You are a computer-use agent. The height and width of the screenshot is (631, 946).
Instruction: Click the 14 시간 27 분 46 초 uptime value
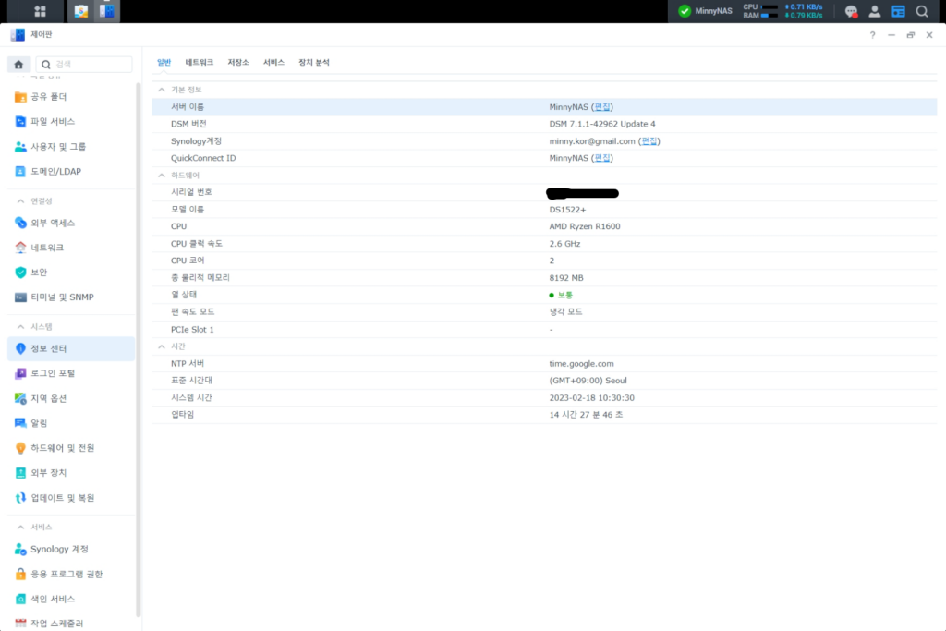point(586,415)
